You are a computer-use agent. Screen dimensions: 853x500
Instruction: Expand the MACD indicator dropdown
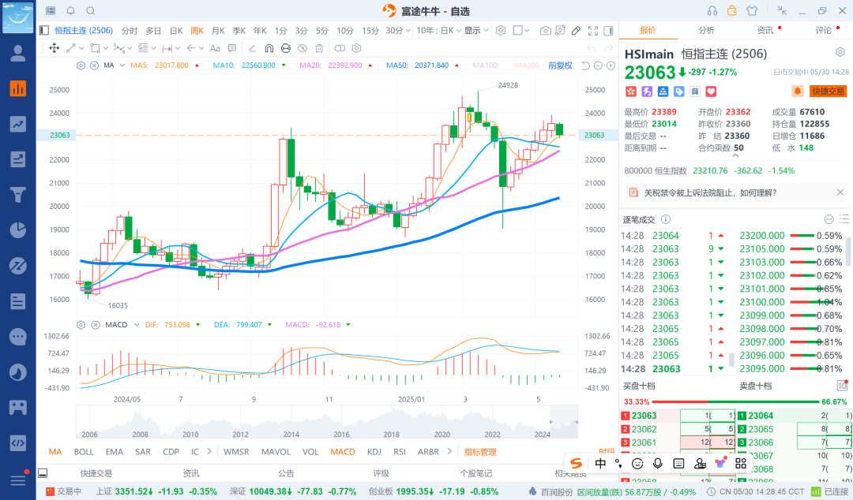(137, 325)
